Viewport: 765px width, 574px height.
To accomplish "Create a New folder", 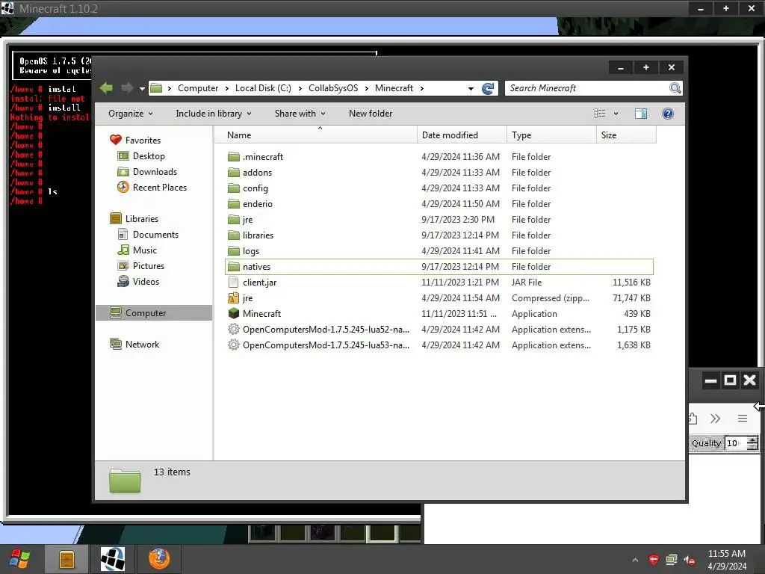I will (x=371, y=114).
